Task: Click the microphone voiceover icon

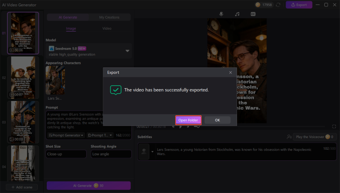Action: [221, 14]
